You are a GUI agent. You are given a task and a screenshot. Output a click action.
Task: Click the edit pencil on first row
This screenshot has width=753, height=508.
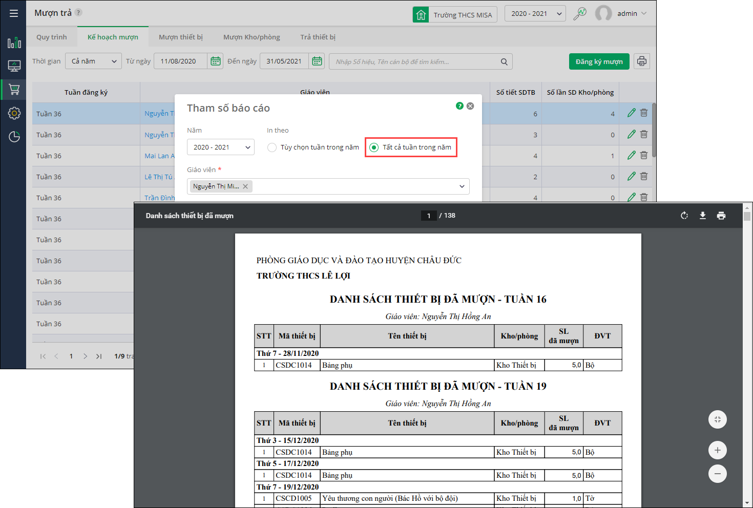point(631,113)
